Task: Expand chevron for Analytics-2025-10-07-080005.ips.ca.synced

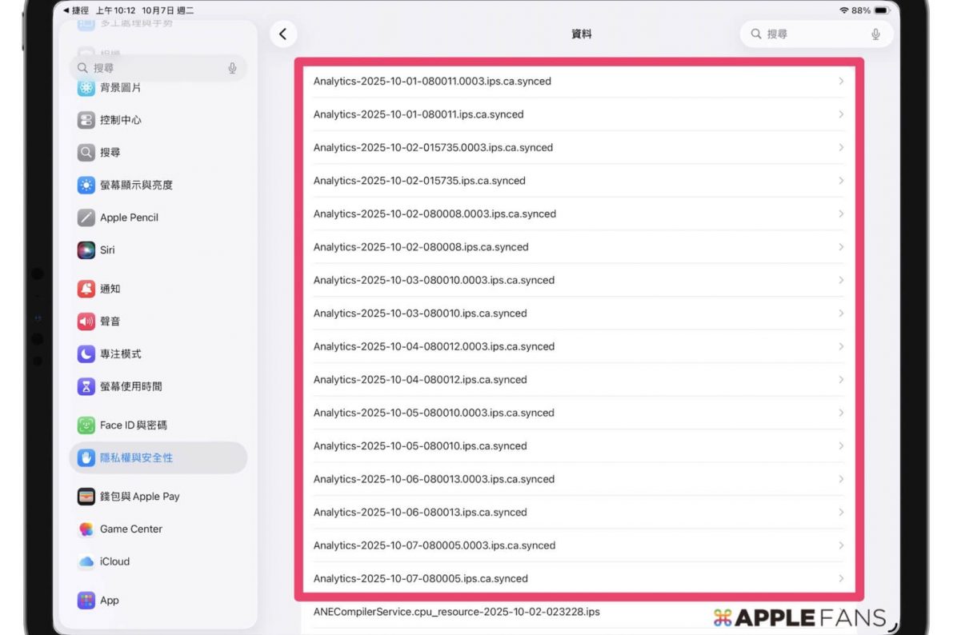Action: [x=841, y=578]
